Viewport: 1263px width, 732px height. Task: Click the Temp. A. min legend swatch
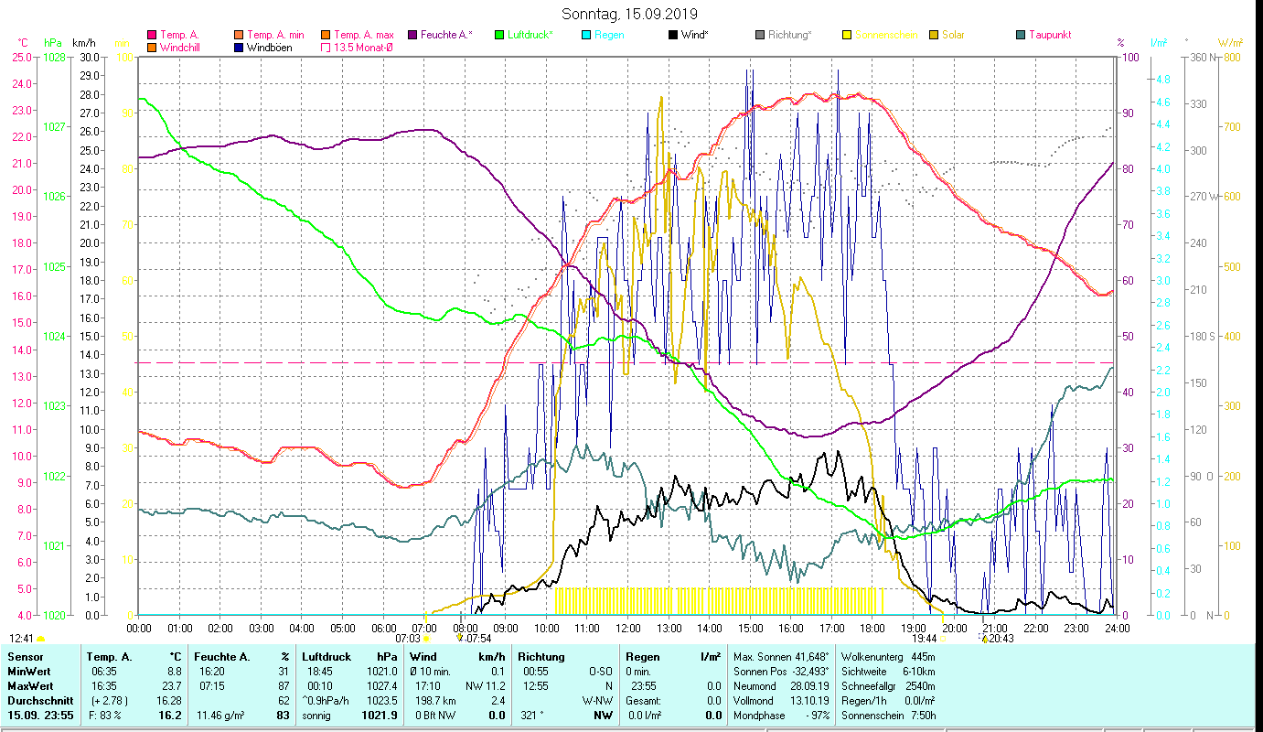(x=239, y=35)
